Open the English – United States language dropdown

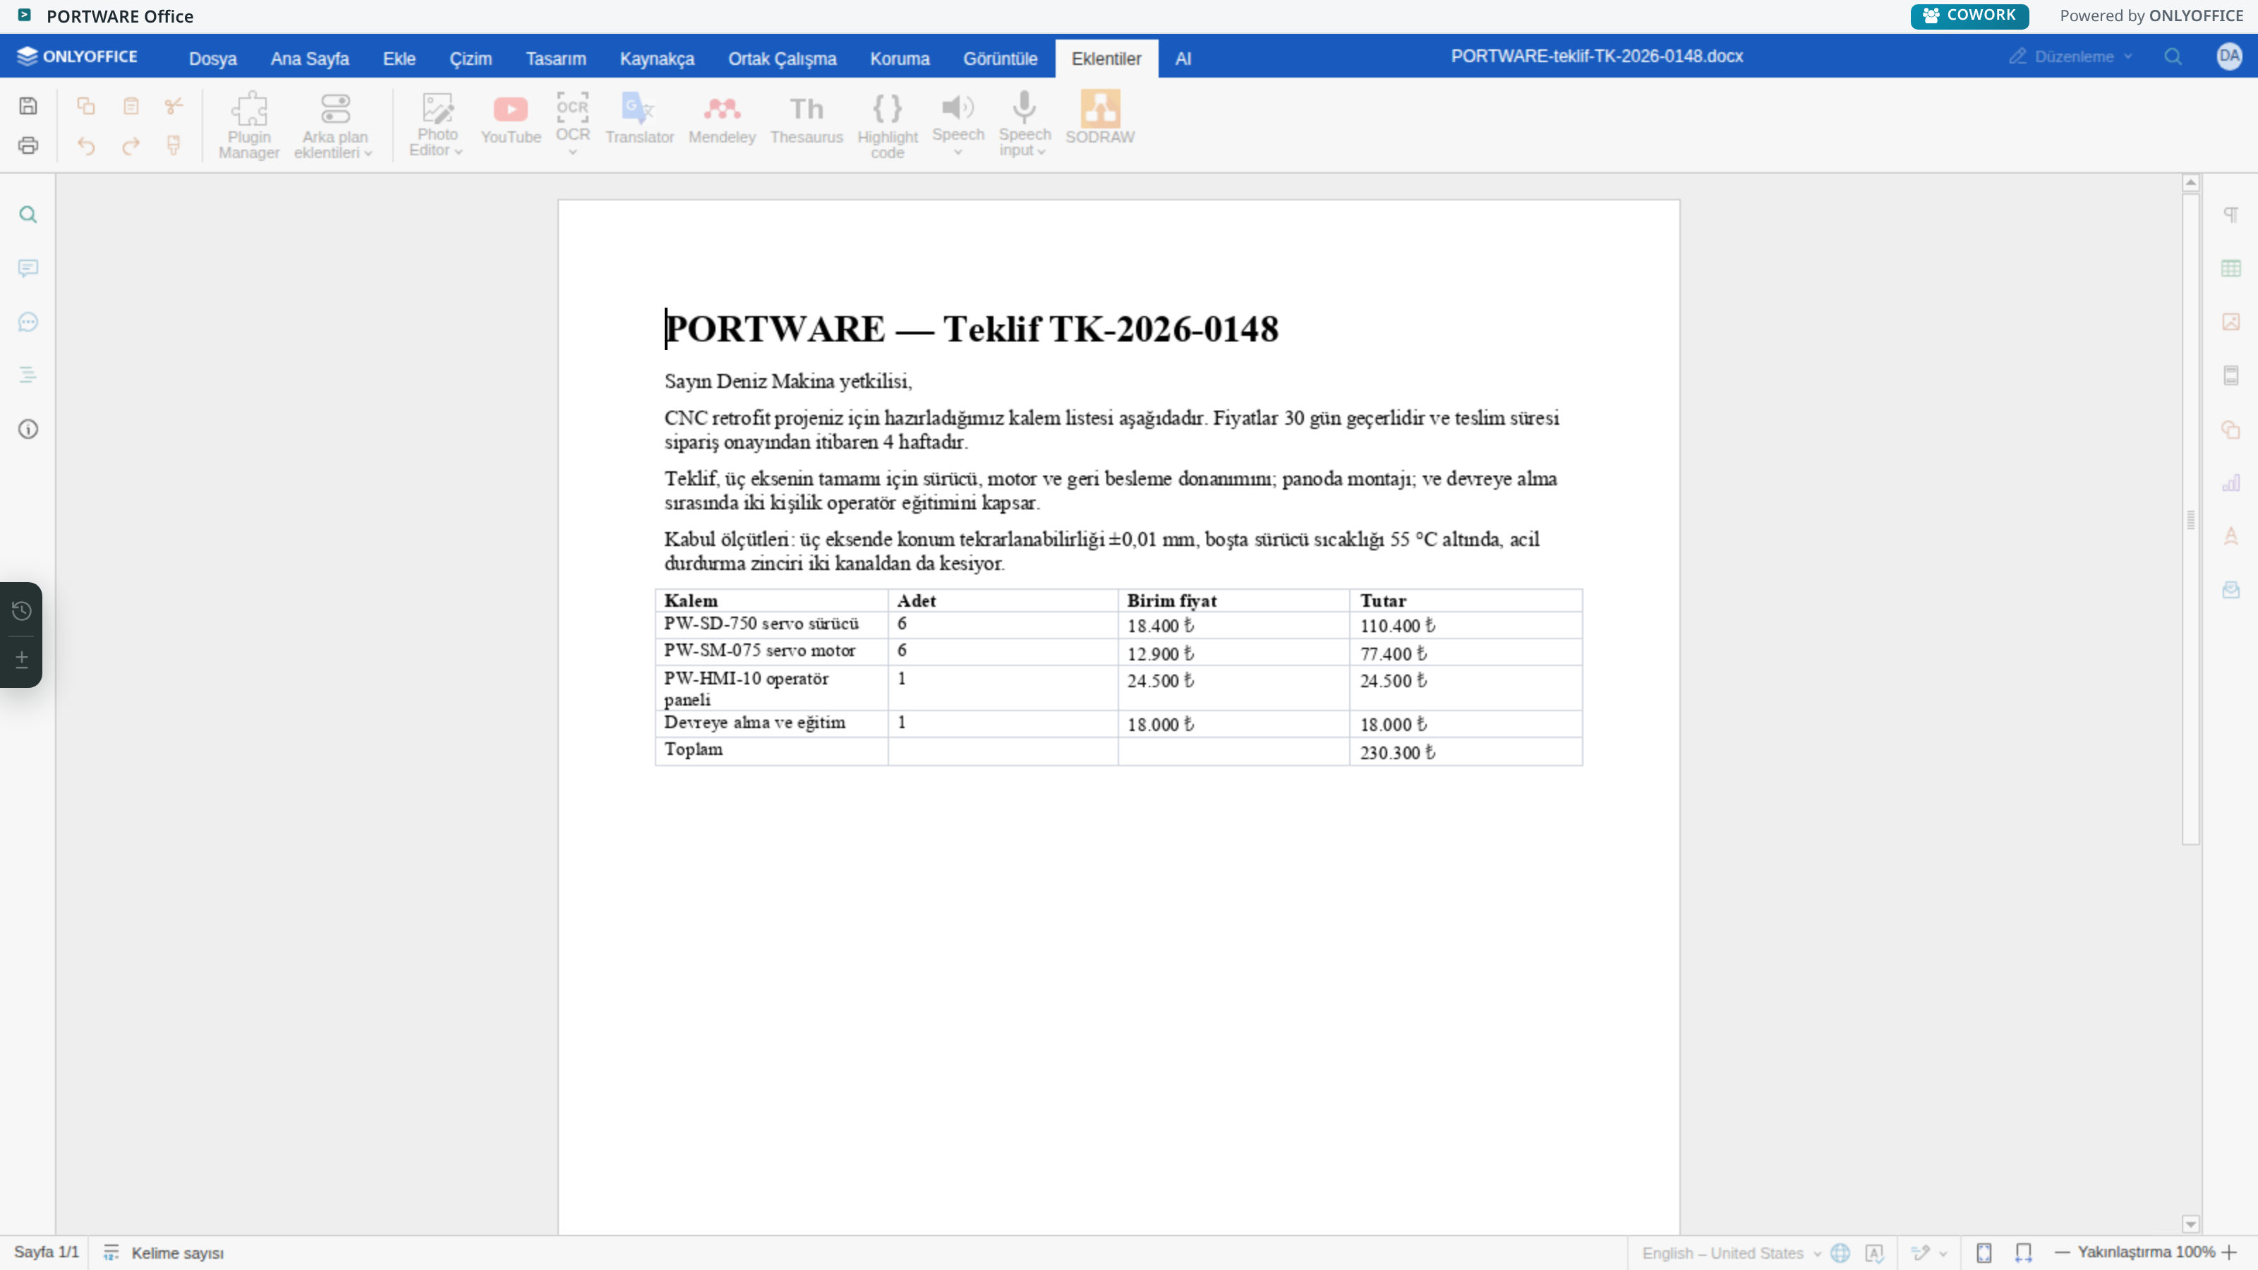(1731, 1253)
